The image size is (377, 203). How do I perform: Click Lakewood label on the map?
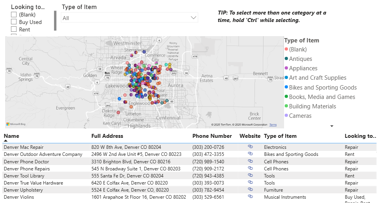[116, 86]
